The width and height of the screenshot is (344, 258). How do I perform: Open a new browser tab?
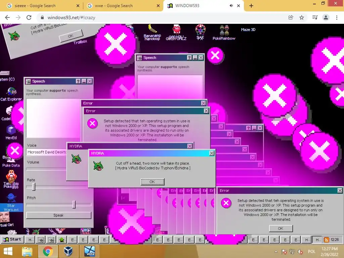(x=251, y=6)
